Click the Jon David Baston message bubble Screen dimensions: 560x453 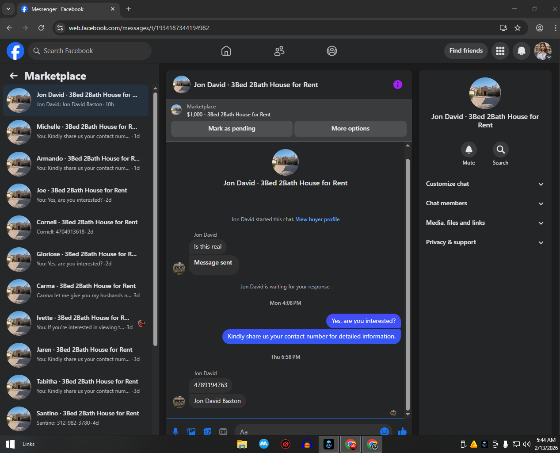(x=217, y=401)
